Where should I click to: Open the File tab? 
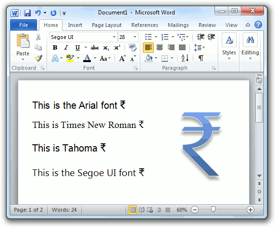[24, 25]
